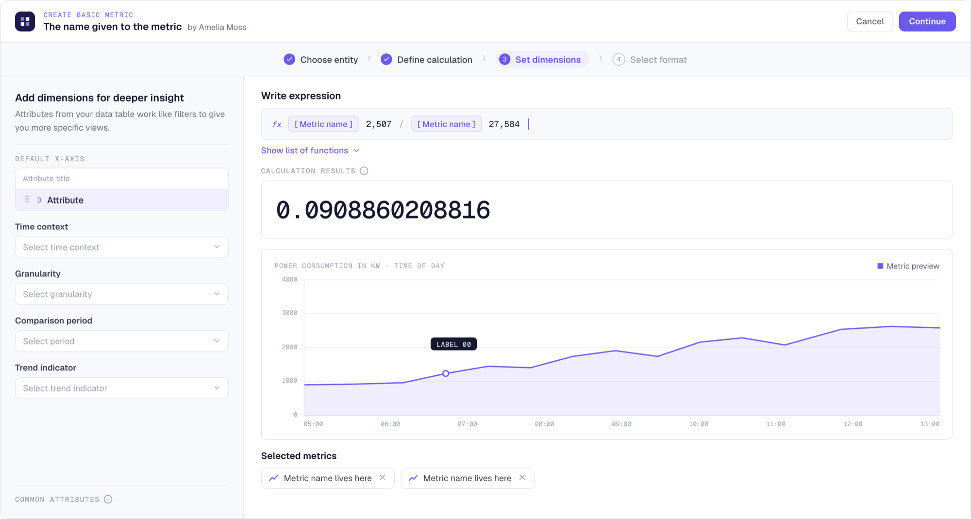Open Calculation Results info icon
Image resolution: width=971 pixels, height=519 pixels.
364,171
